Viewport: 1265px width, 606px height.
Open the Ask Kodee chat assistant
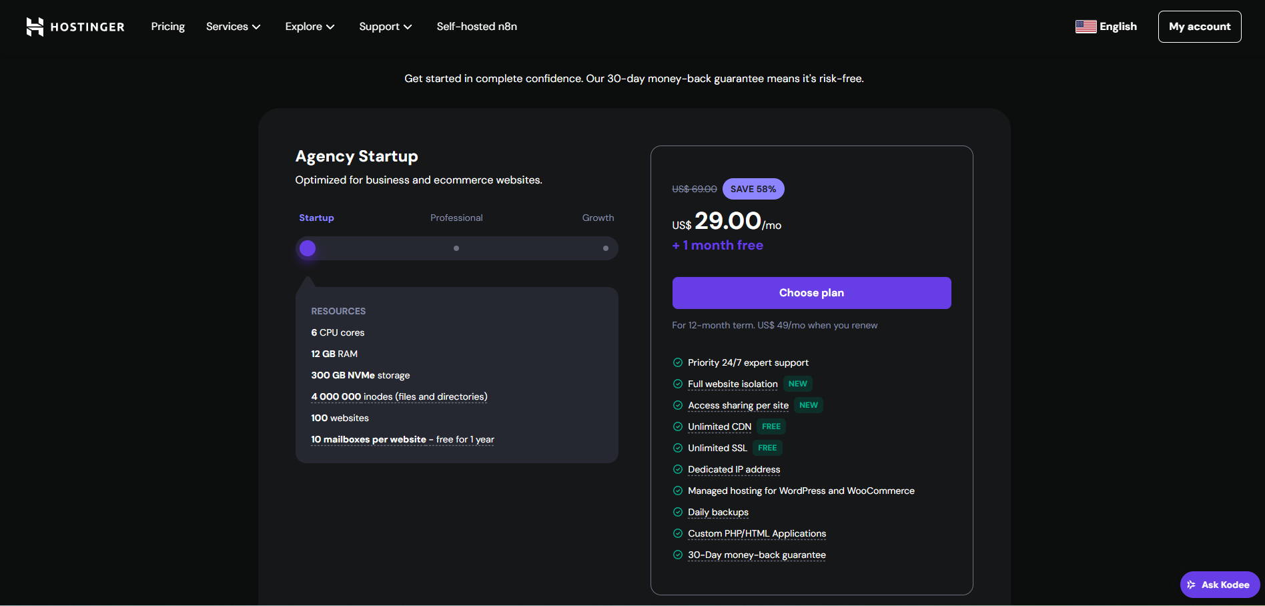click(1219, 585)
